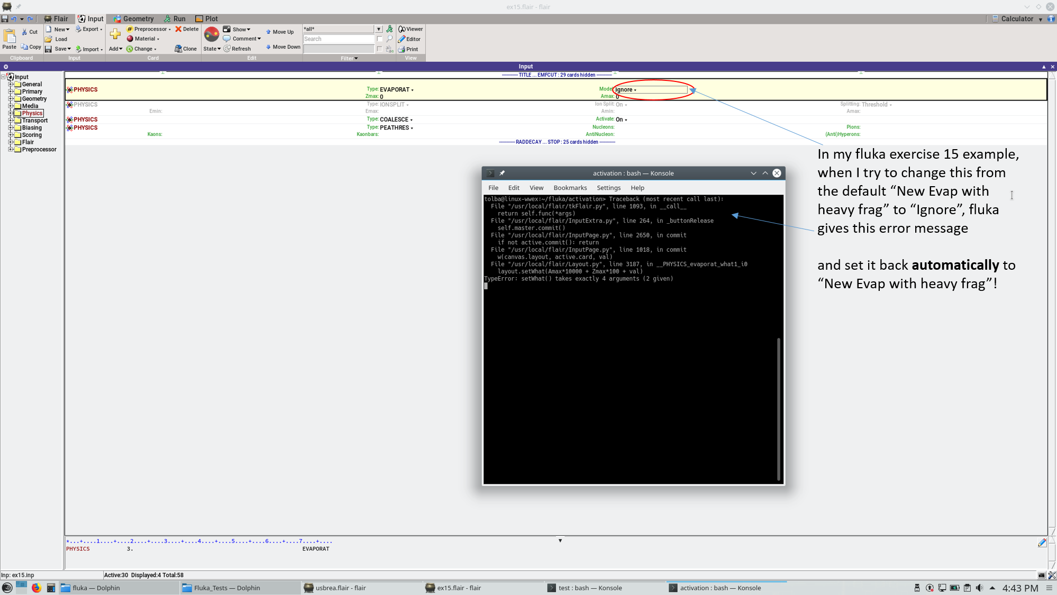The width and height of the screenshot is (1057, 595).
Task: Switch to the Geometry tab
Action: coord(133,19)
